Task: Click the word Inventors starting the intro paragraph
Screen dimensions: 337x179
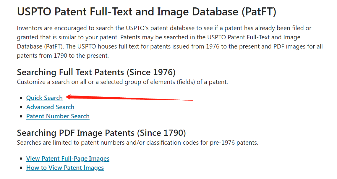Action: (29, 28)
